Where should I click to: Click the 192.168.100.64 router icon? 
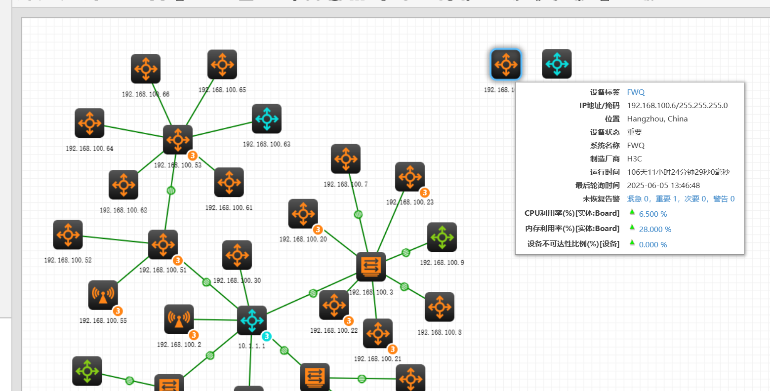(x=89, y=123)
